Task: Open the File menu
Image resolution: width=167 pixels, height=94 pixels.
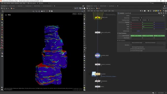Action: pyautogui.click(x=2, y=3)
